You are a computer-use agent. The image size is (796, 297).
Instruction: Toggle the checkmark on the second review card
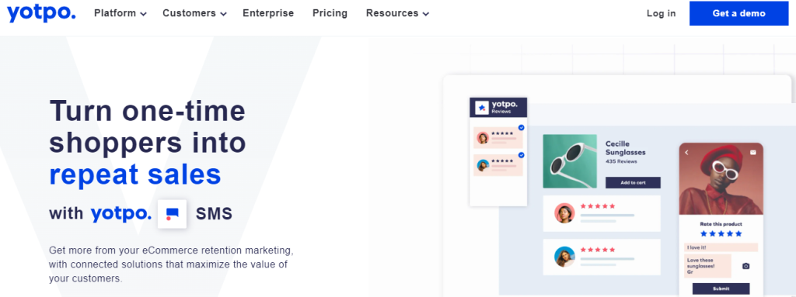522,155
